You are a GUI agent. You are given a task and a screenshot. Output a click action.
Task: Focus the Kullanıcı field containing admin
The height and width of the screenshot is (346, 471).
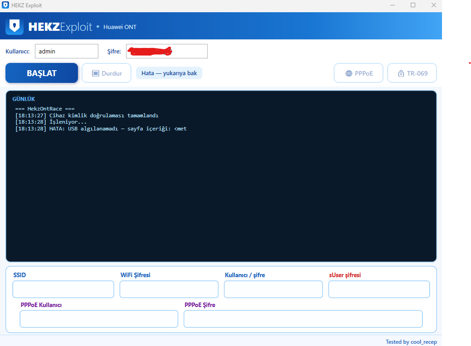click(x=67, y=51)
